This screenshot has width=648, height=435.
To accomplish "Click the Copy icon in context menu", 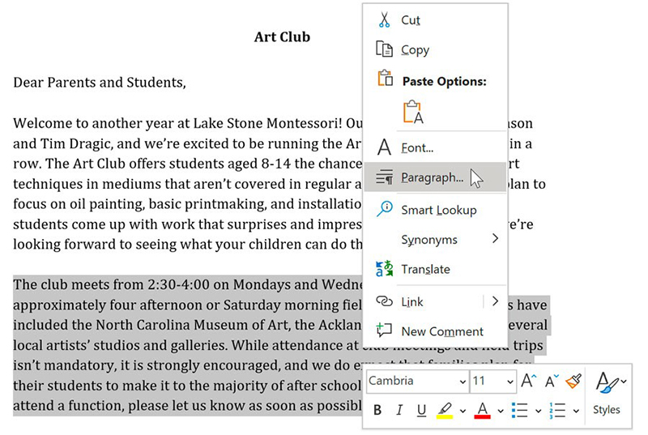I will pos(385,49).
